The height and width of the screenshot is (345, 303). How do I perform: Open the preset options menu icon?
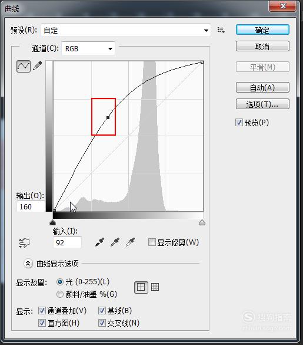pos(221,30)
